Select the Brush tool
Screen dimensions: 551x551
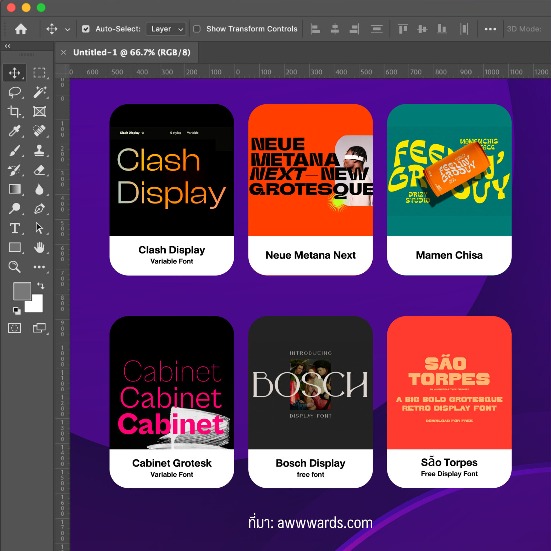click(x=14, y=150)
